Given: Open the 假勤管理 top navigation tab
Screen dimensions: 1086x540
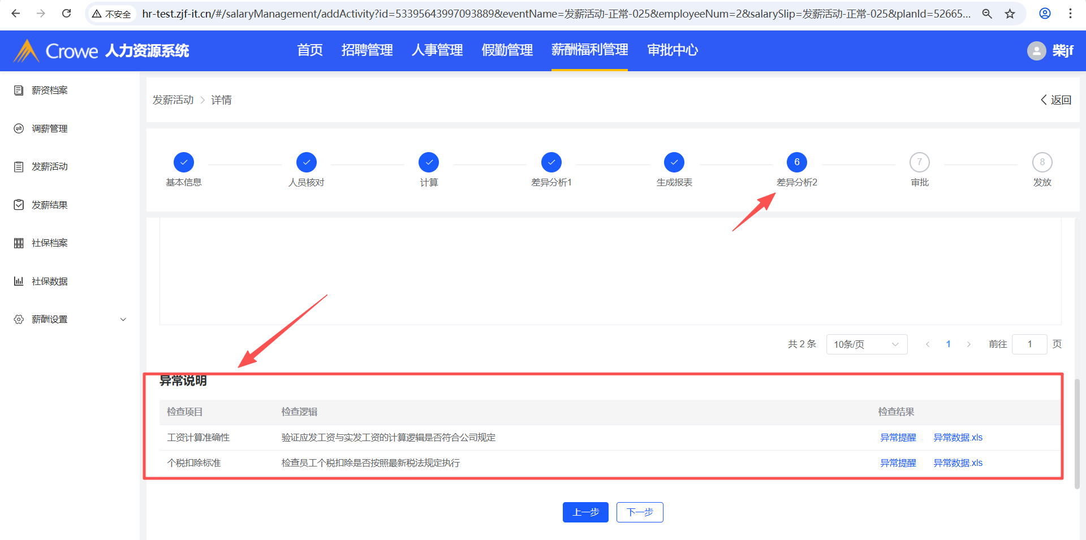Looking at the screenshot, I should [x=507, y=50].
